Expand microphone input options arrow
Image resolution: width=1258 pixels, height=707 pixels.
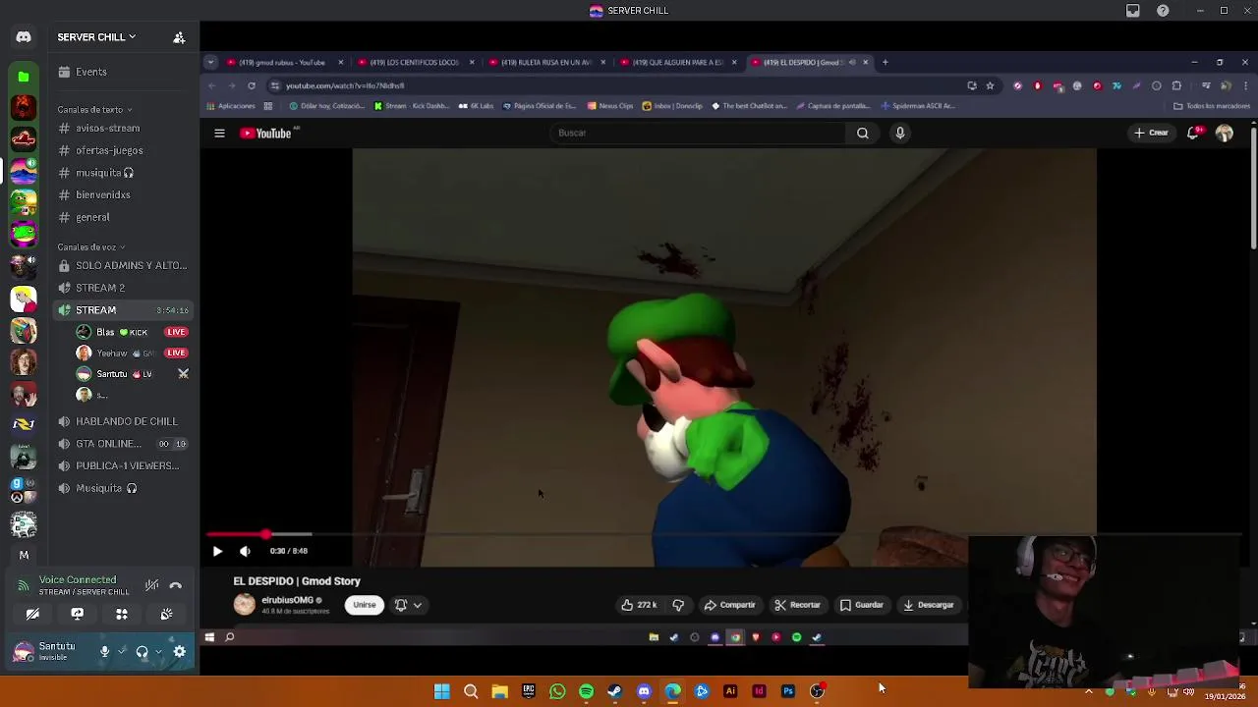(x=122, y=651)
